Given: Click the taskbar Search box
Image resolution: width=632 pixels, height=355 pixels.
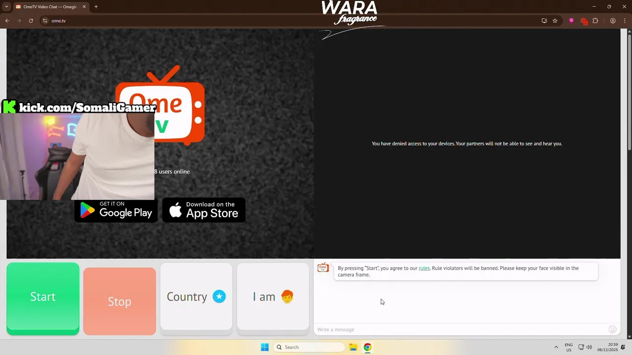Looking at the screenshot, I should click(x=309, y=347).
